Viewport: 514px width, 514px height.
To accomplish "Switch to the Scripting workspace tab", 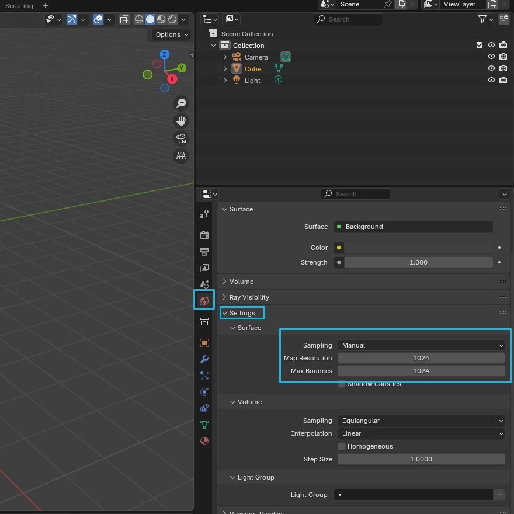I will click(19, 6).
